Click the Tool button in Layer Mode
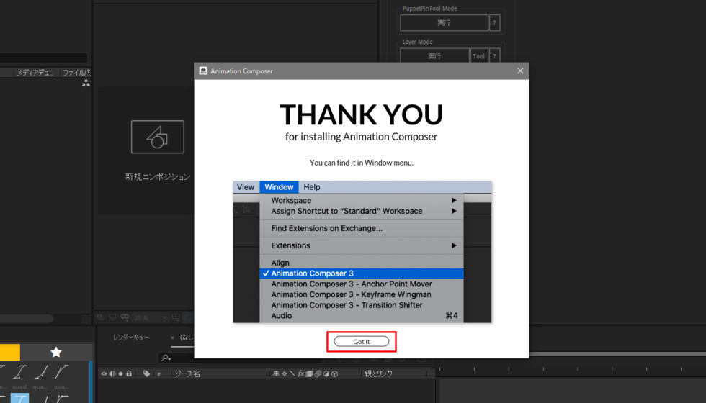 [478, 56]
